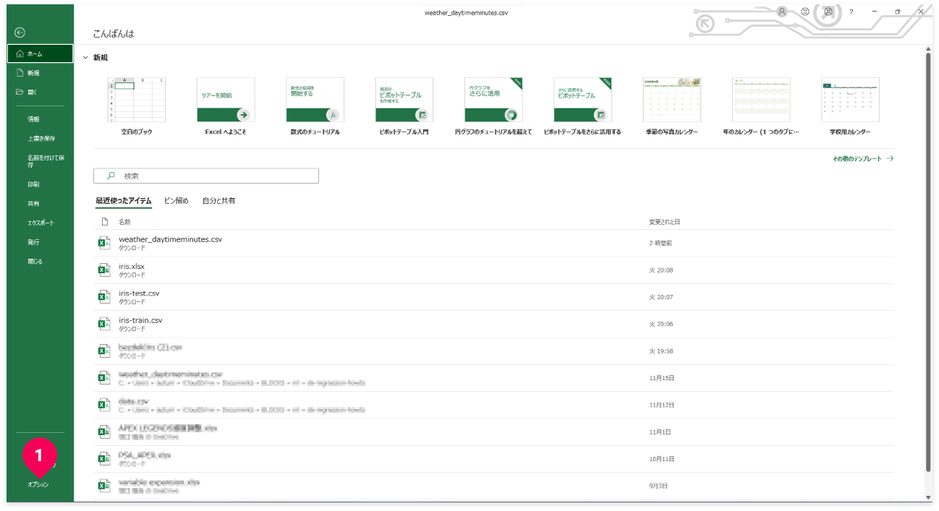Click the account profile icon in title bar
This screenshot has width=939, height=511.
782,12
